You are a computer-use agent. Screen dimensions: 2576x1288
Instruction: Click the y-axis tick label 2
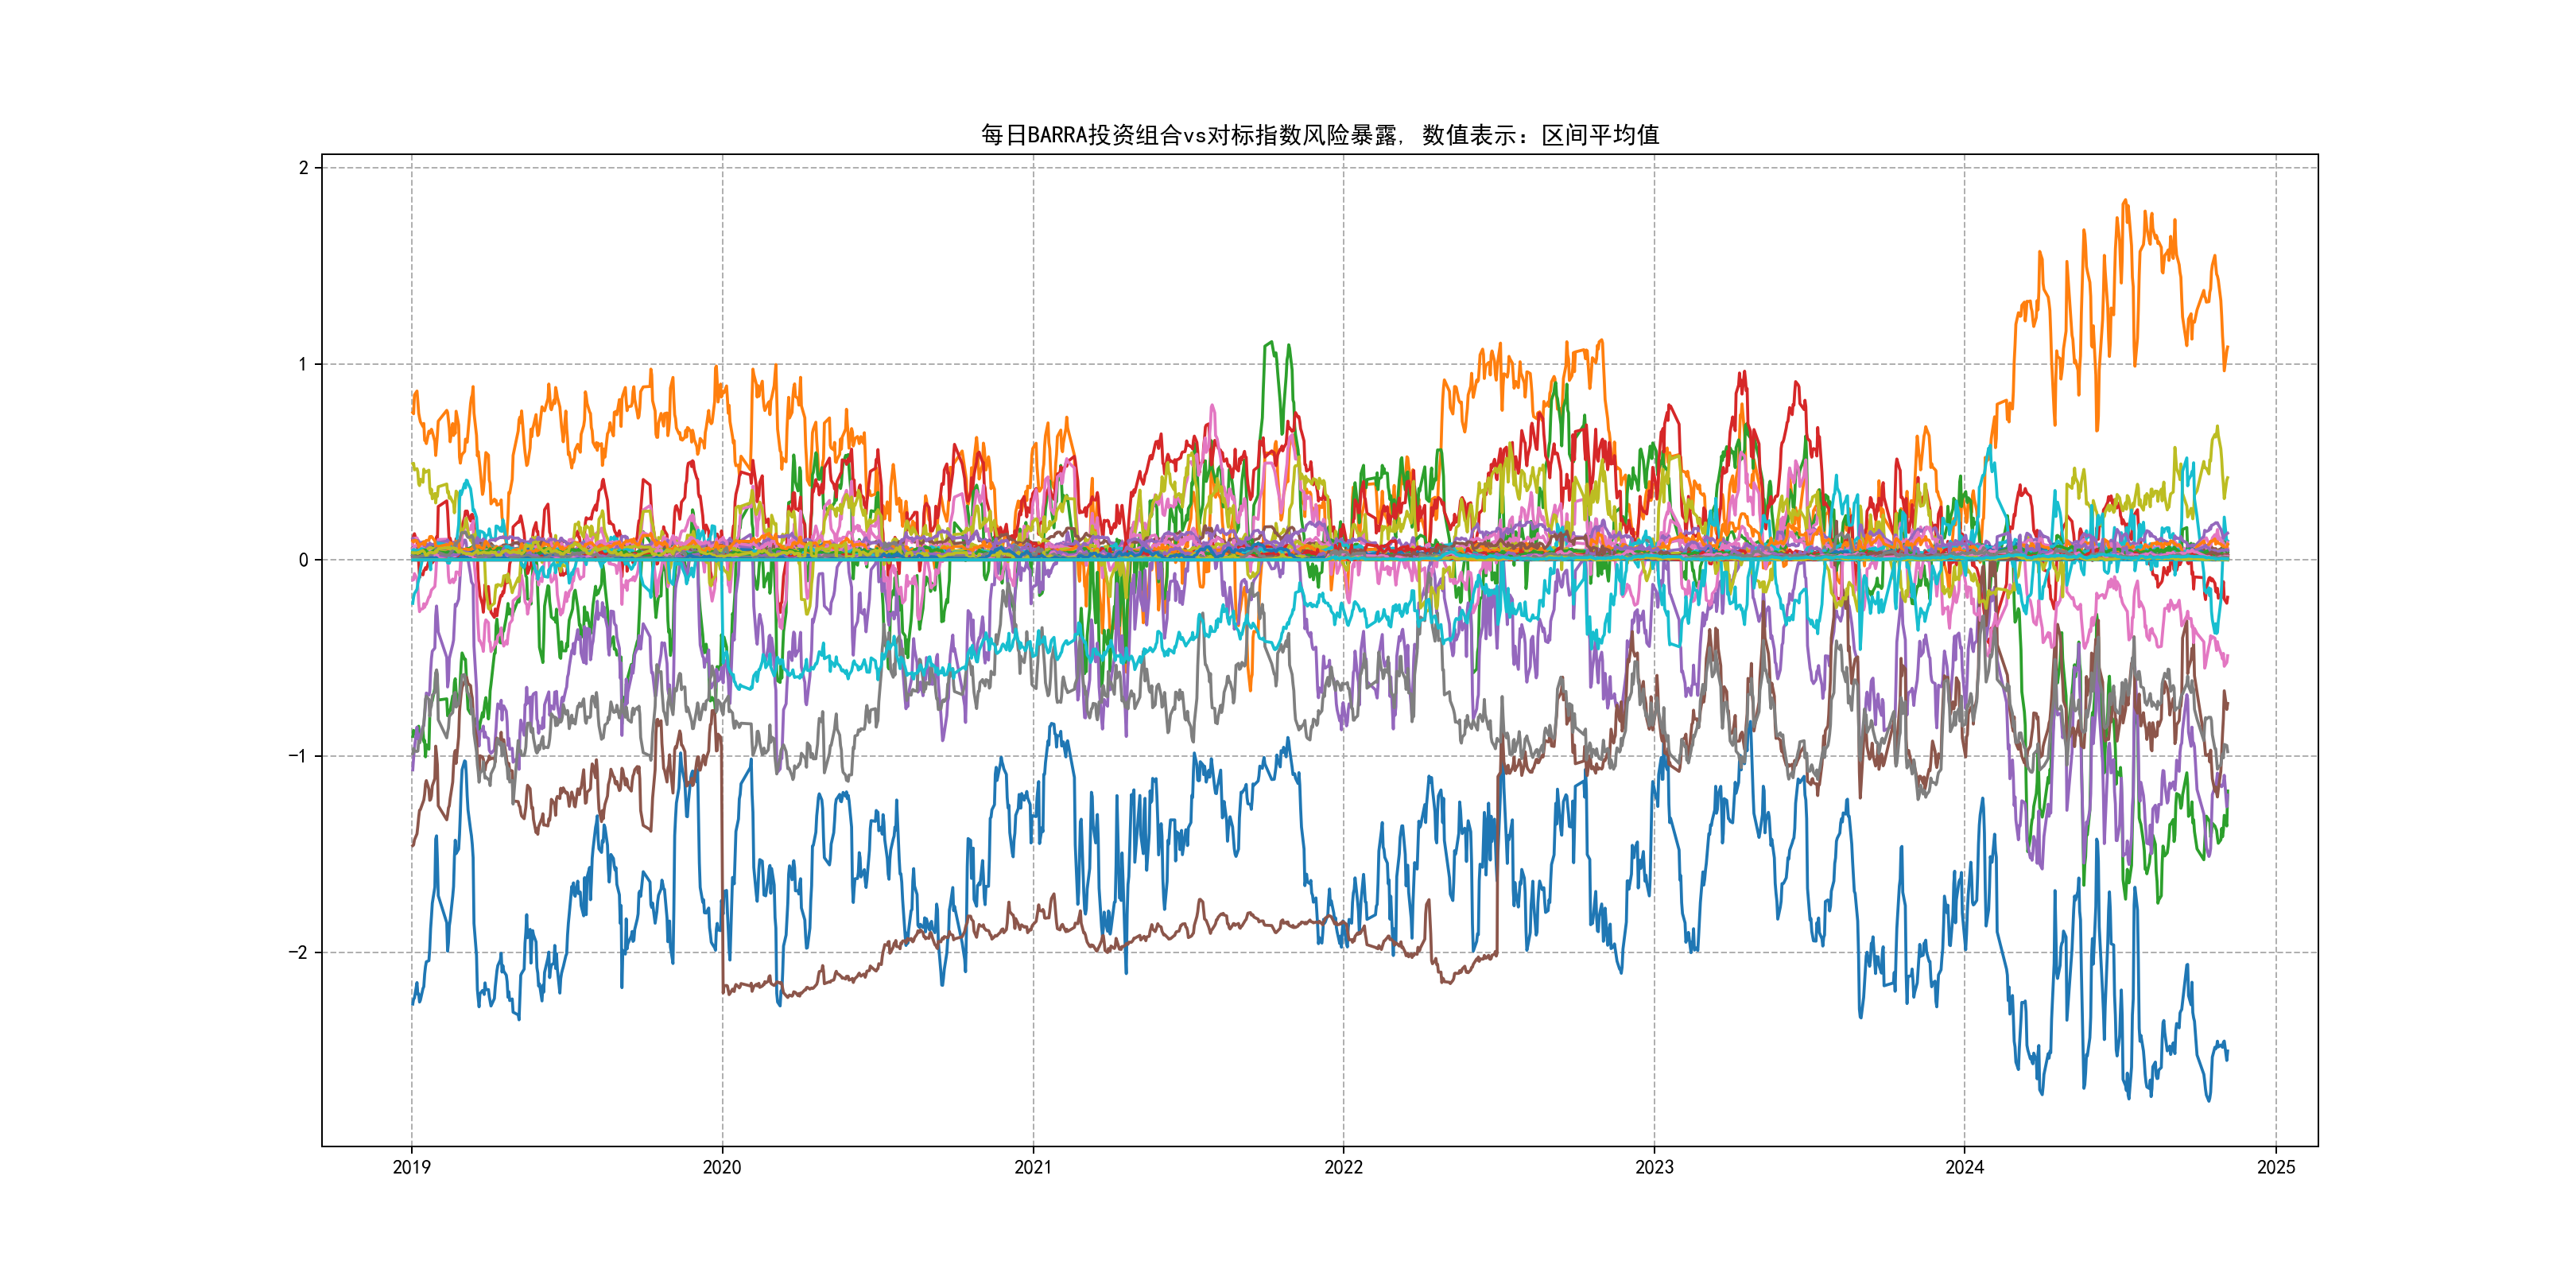click(x=303, y=168)
